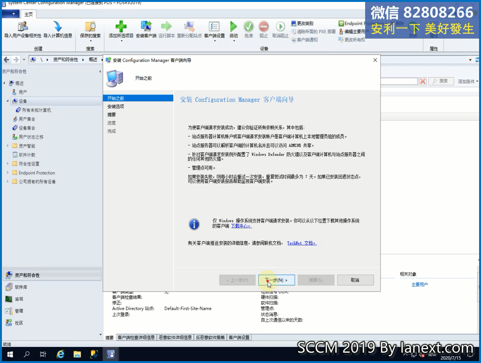Screen dimensions: 481x363
Task: Click Next (下一步) in the wizard
Action: (x=276, y=280)
